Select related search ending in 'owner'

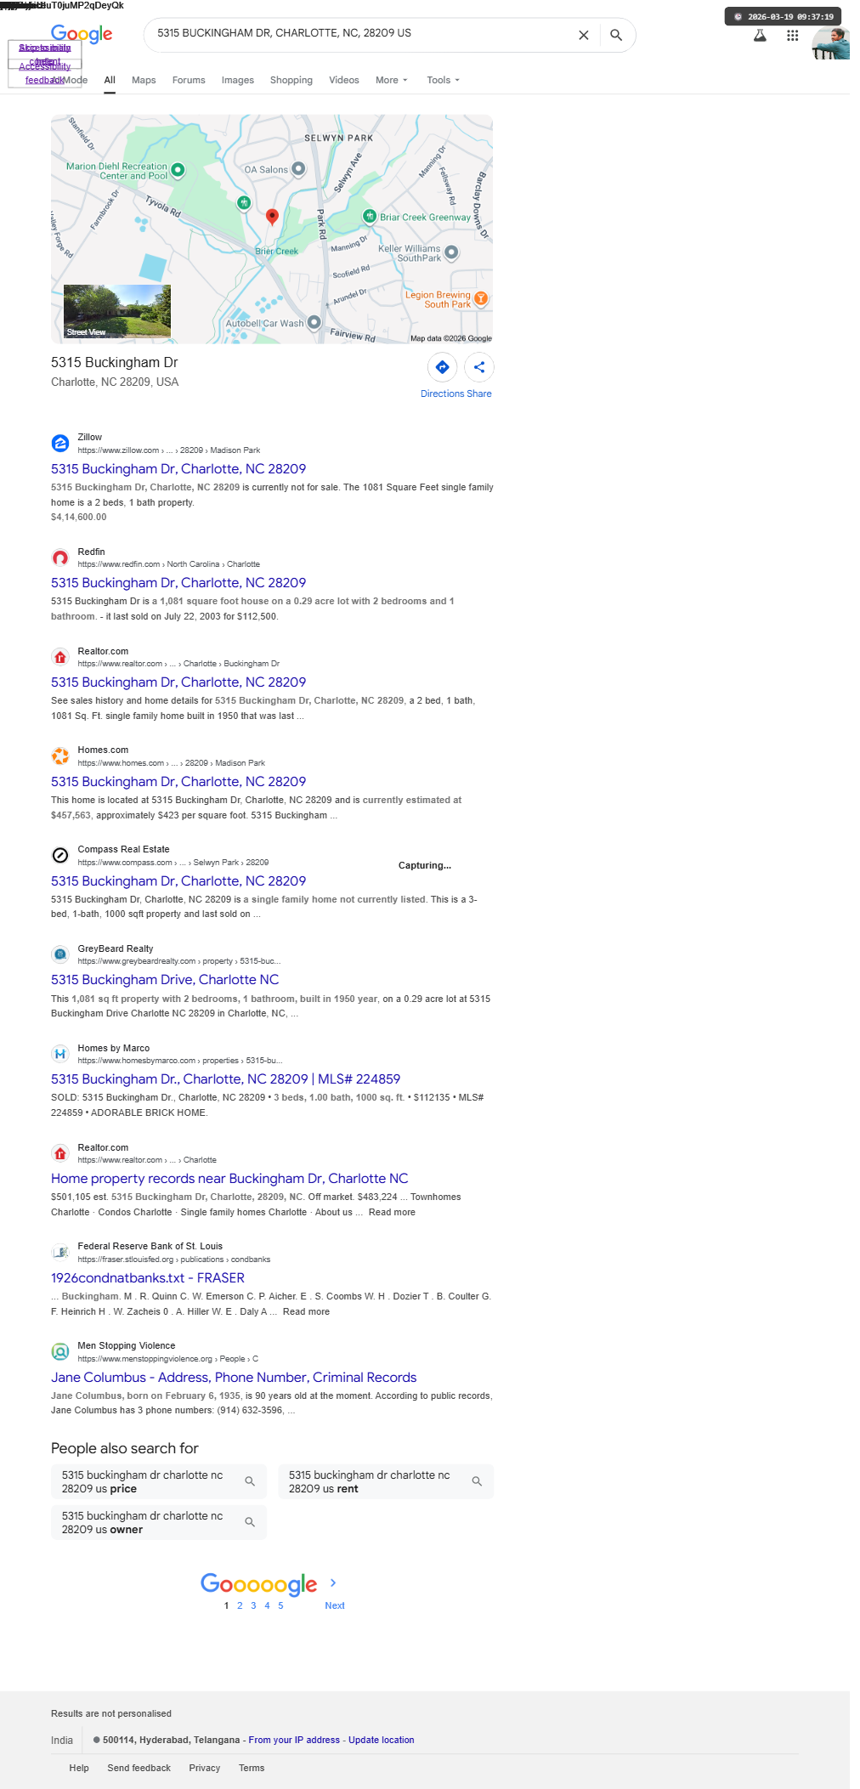click(159, 1522)
